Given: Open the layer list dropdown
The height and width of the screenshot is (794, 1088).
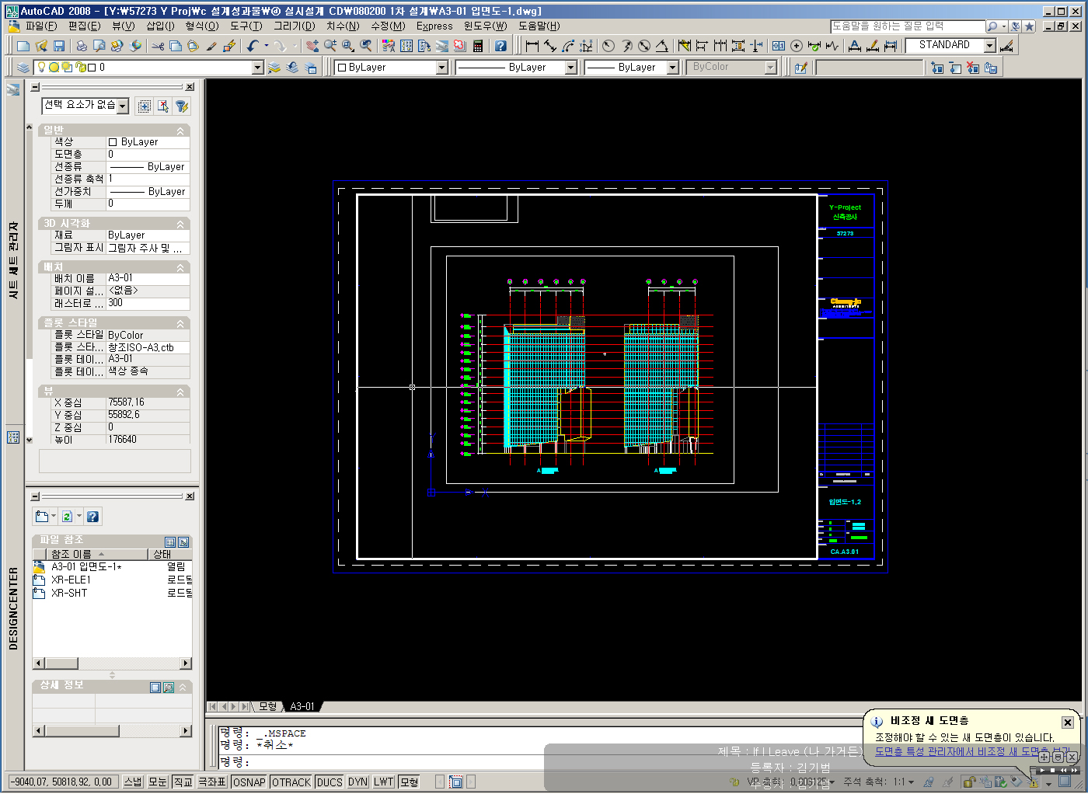Looking at the screenshot, I should click(258, 68).
